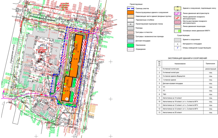The image size is (218, 138).
Task: Click the 'Опоры освещения (существующие)' legend label
Action: tap(197, 48)
